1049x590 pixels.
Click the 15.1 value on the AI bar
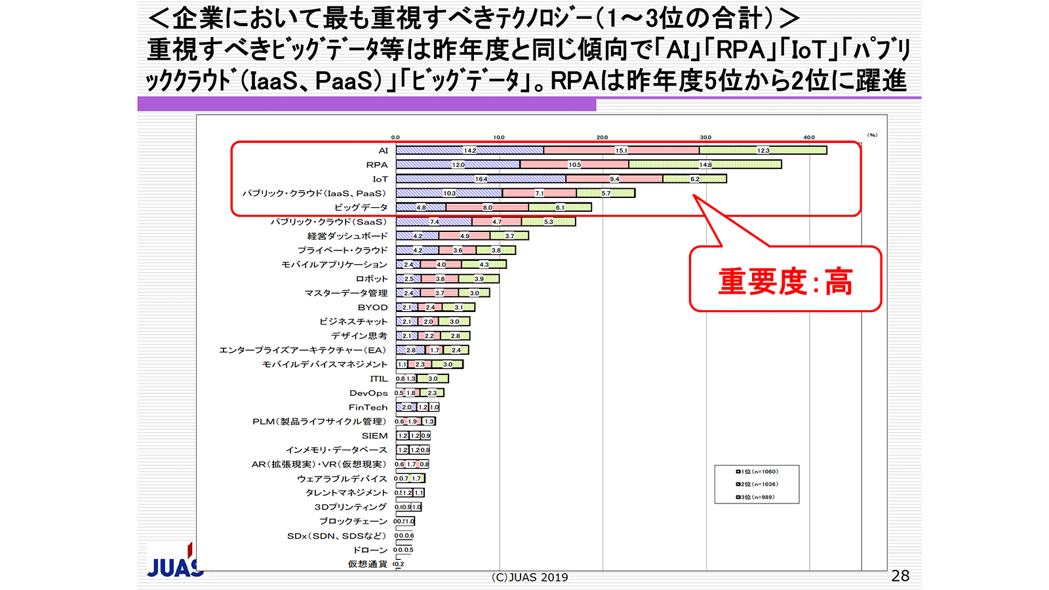[x=622, y=151]
